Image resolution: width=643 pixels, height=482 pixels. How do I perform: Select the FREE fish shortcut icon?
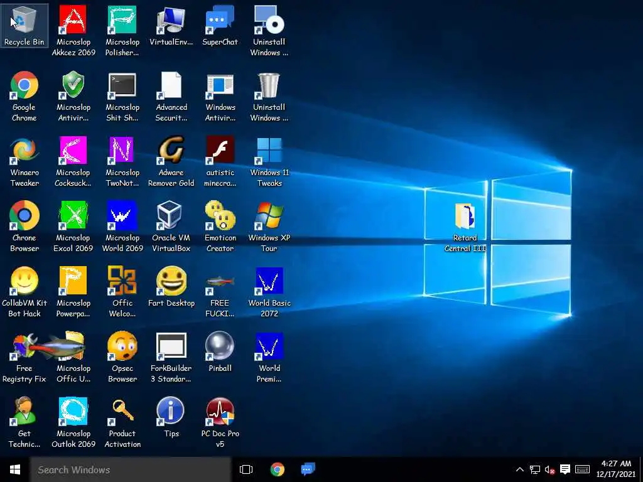pos(220,291)
